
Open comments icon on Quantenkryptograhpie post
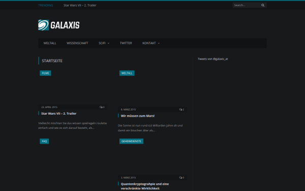[x=180, y=178]
